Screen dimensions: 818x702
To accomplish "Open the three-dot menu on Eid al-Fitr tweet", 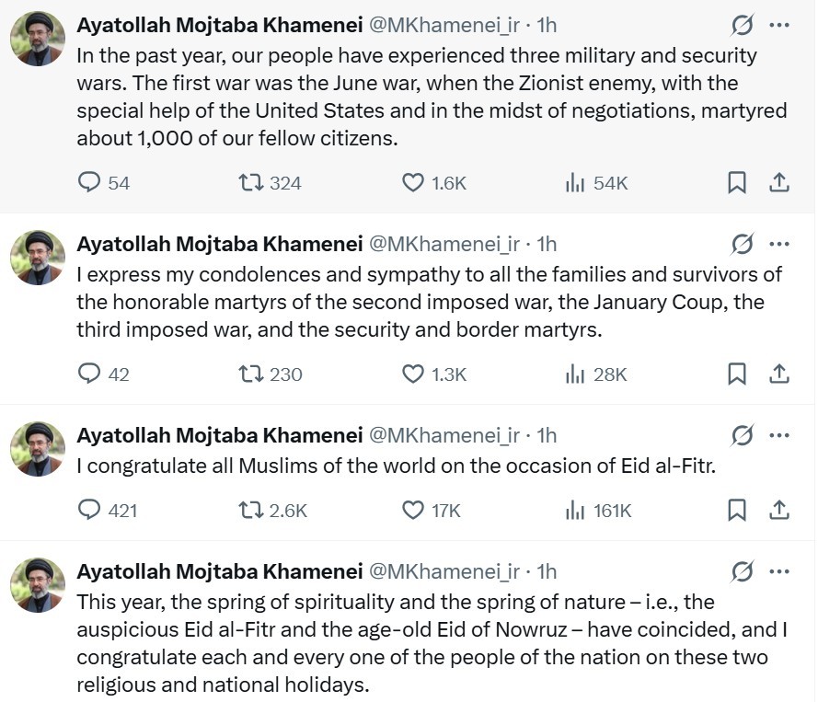I will pos(778,435).
